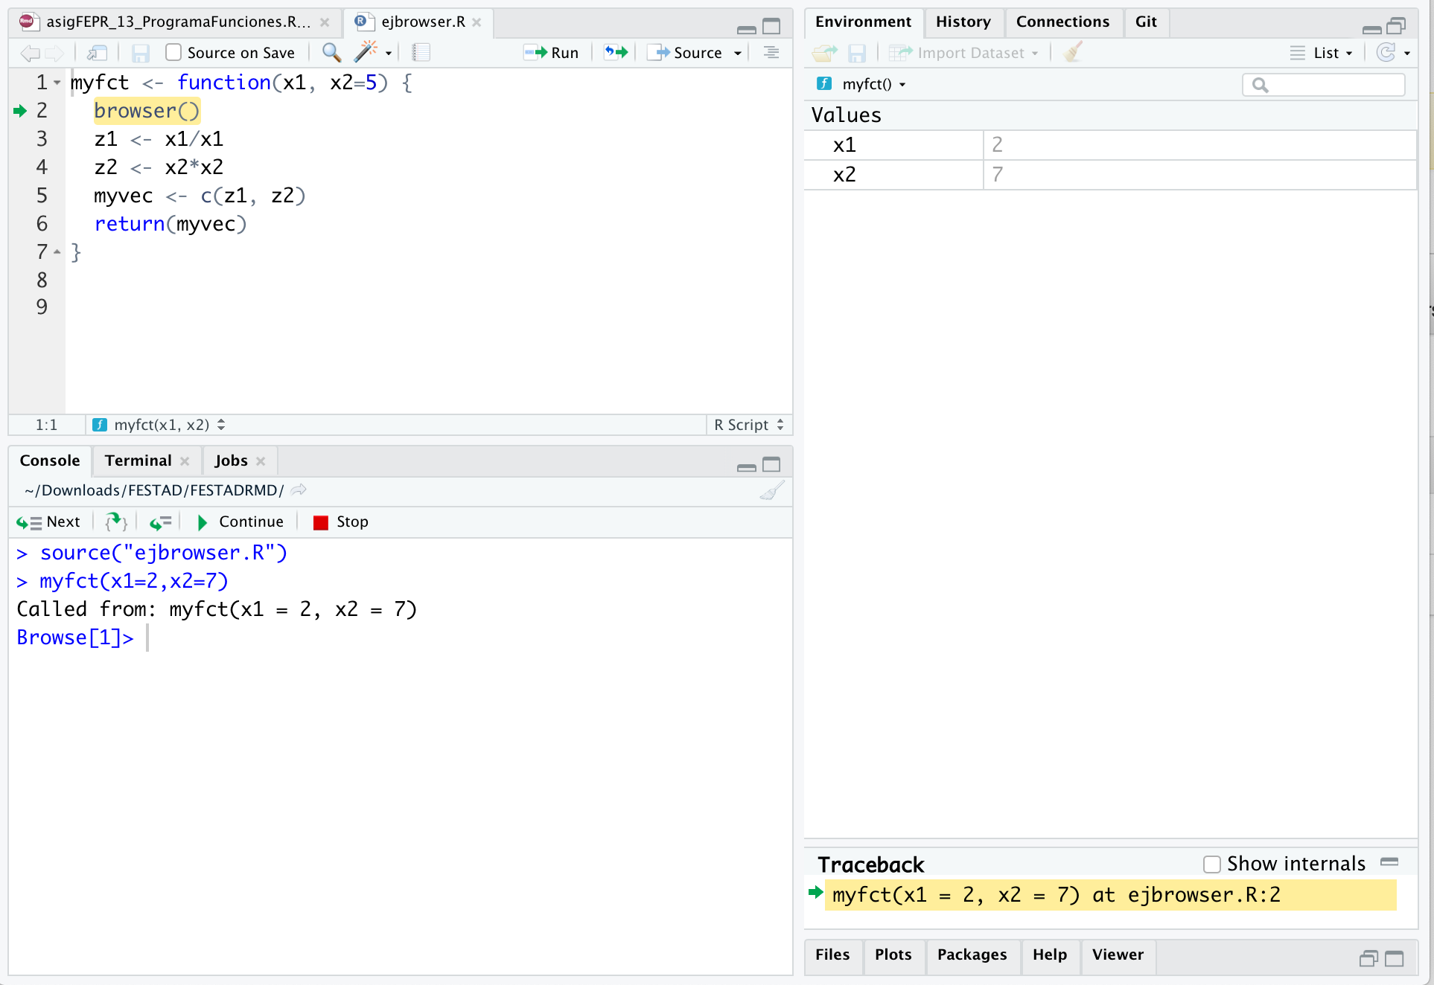Open the refresh options dropdown arrow
This screenshot has height=985, width=1434.
[x=1406, y=53]
